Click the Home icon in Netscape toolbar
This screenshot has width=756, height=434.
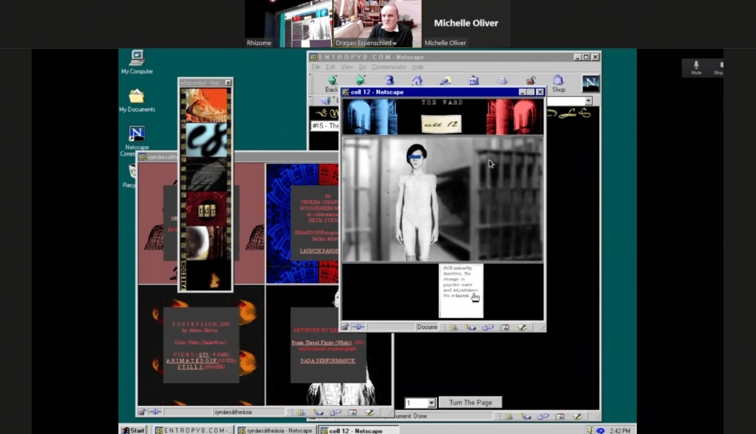[x=418, y=80]
